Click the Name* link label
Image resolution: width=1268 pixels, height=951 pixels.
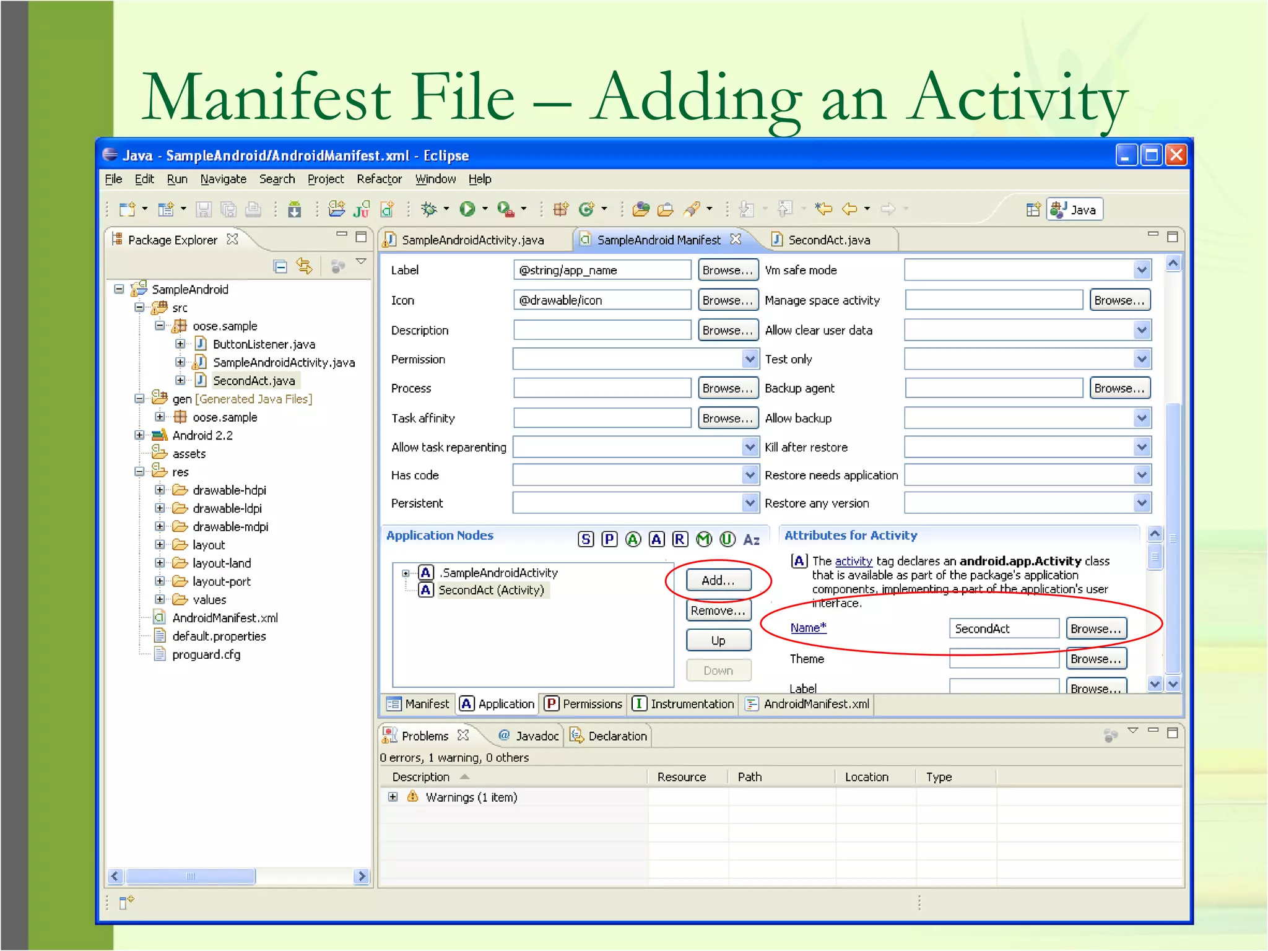808,627
